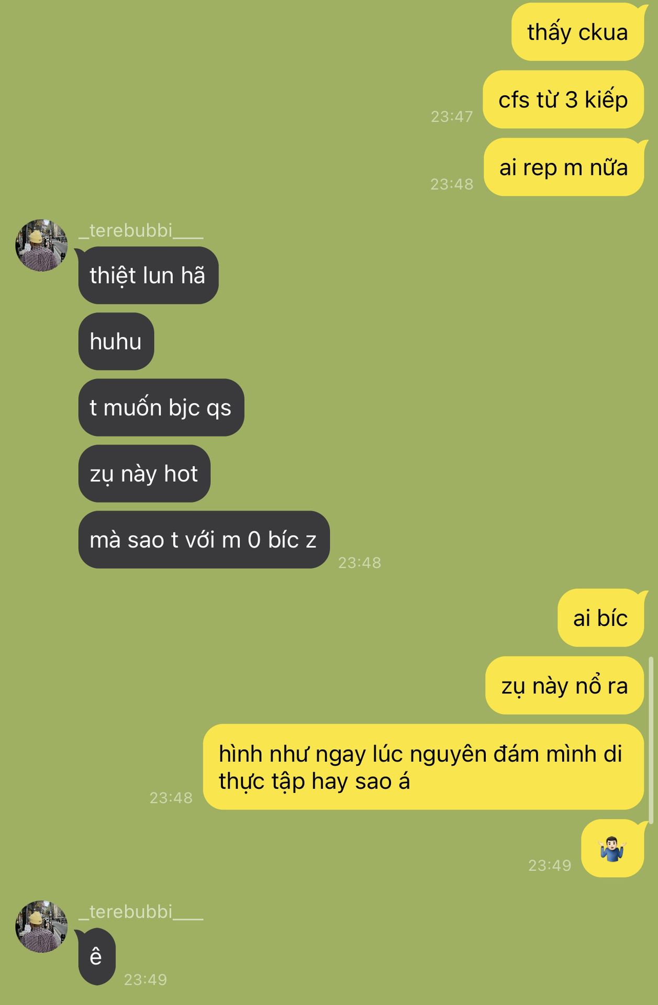
Task: Tap the bottom _terebubbi___ profile avatar
Action: pos(41,926)
